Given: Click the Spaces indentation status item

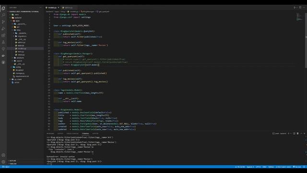Looking at the screenshot, I should [x=250, y=167].
